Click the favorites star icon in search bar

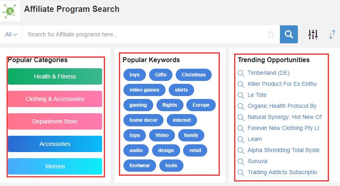tap(271, 35)
